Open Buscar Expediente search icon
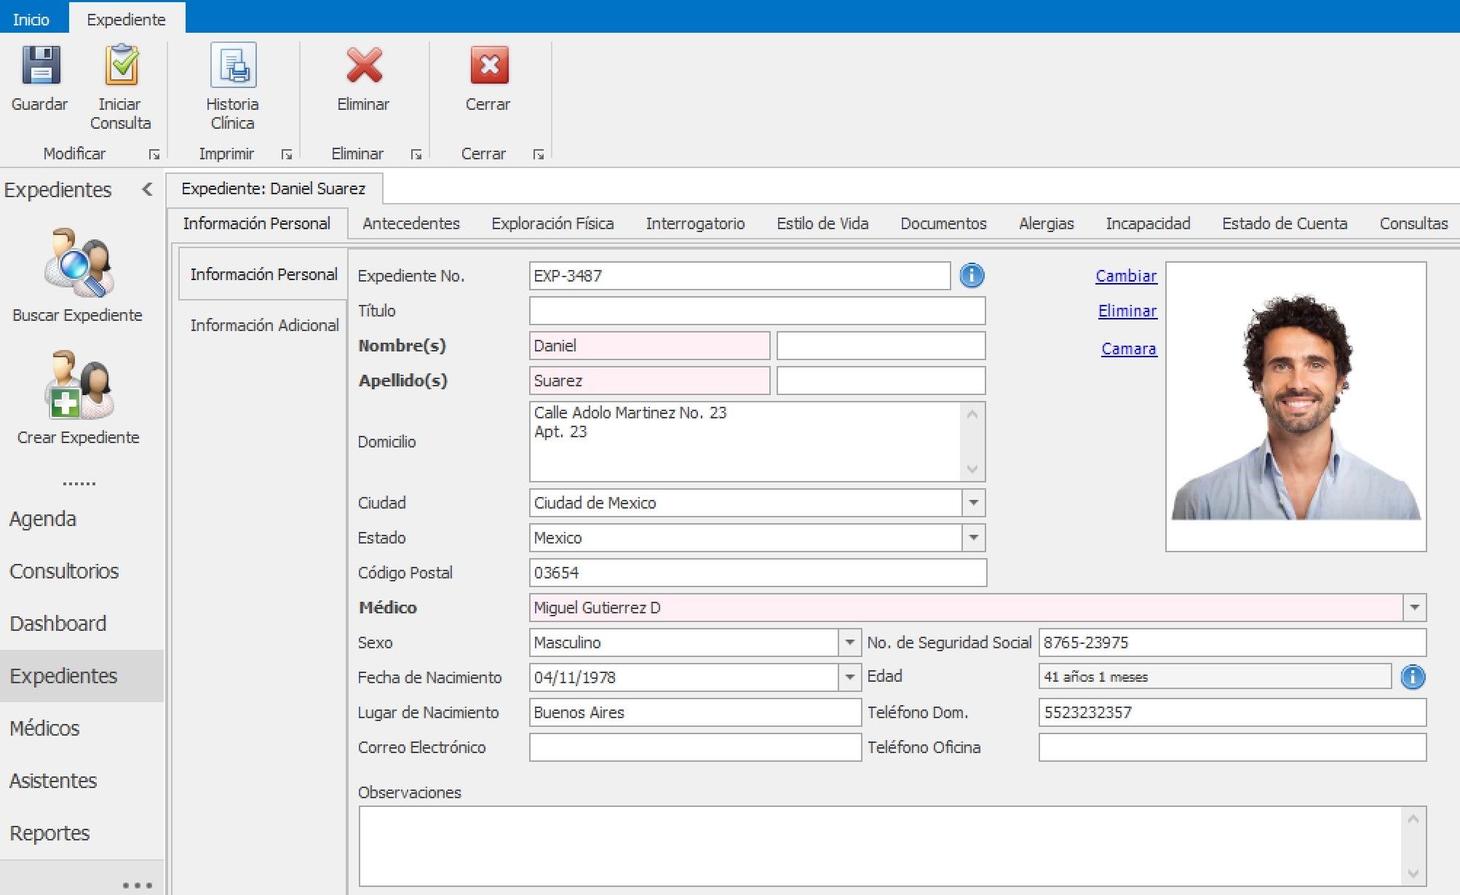The image size is (1460, 895). click(x=78, y=265)
